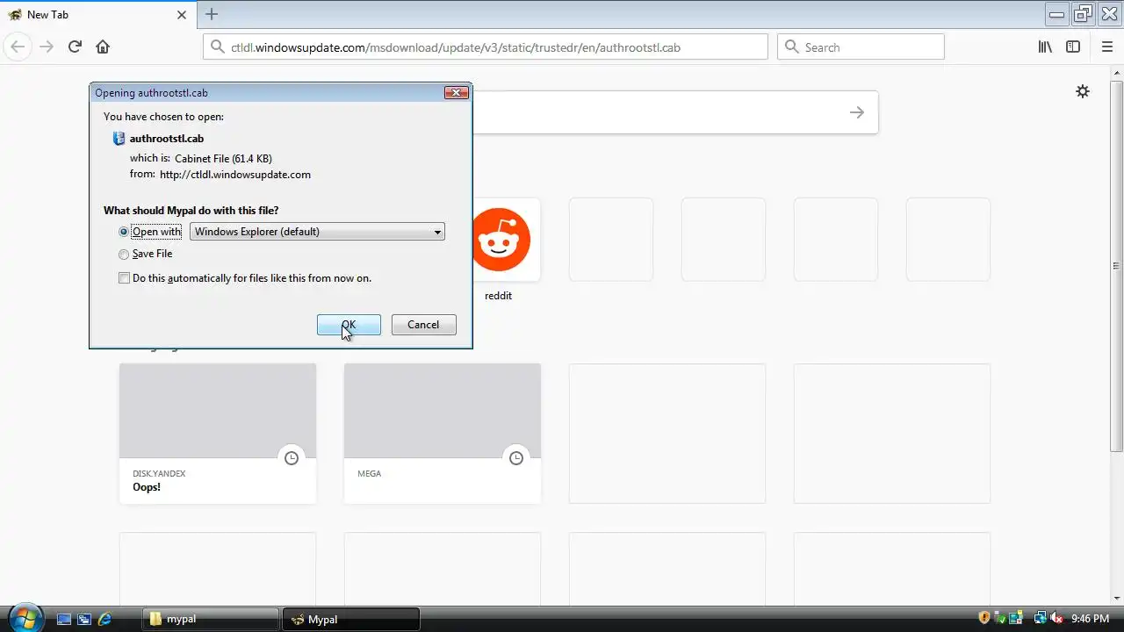Select the Open with radio option

[124, 232]
